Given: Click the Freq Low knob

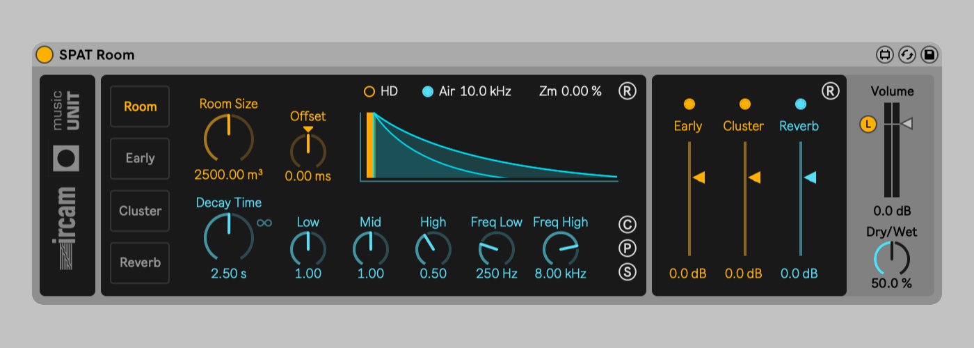Looking at the screenshot, I should click(x=496, y=248).
